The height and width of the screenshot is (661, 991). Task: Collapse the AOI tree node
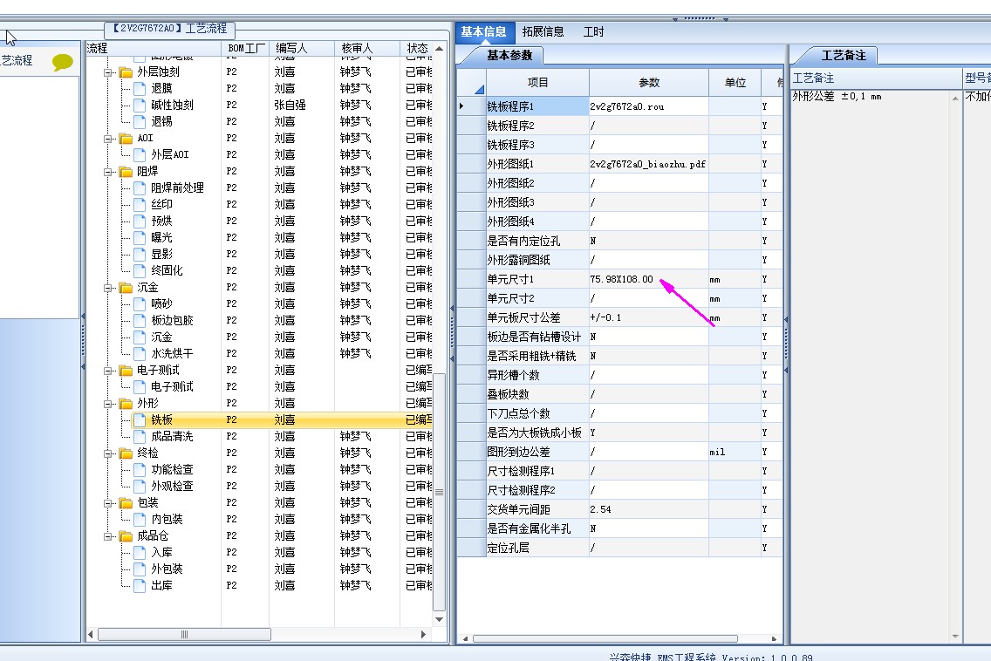108,139
